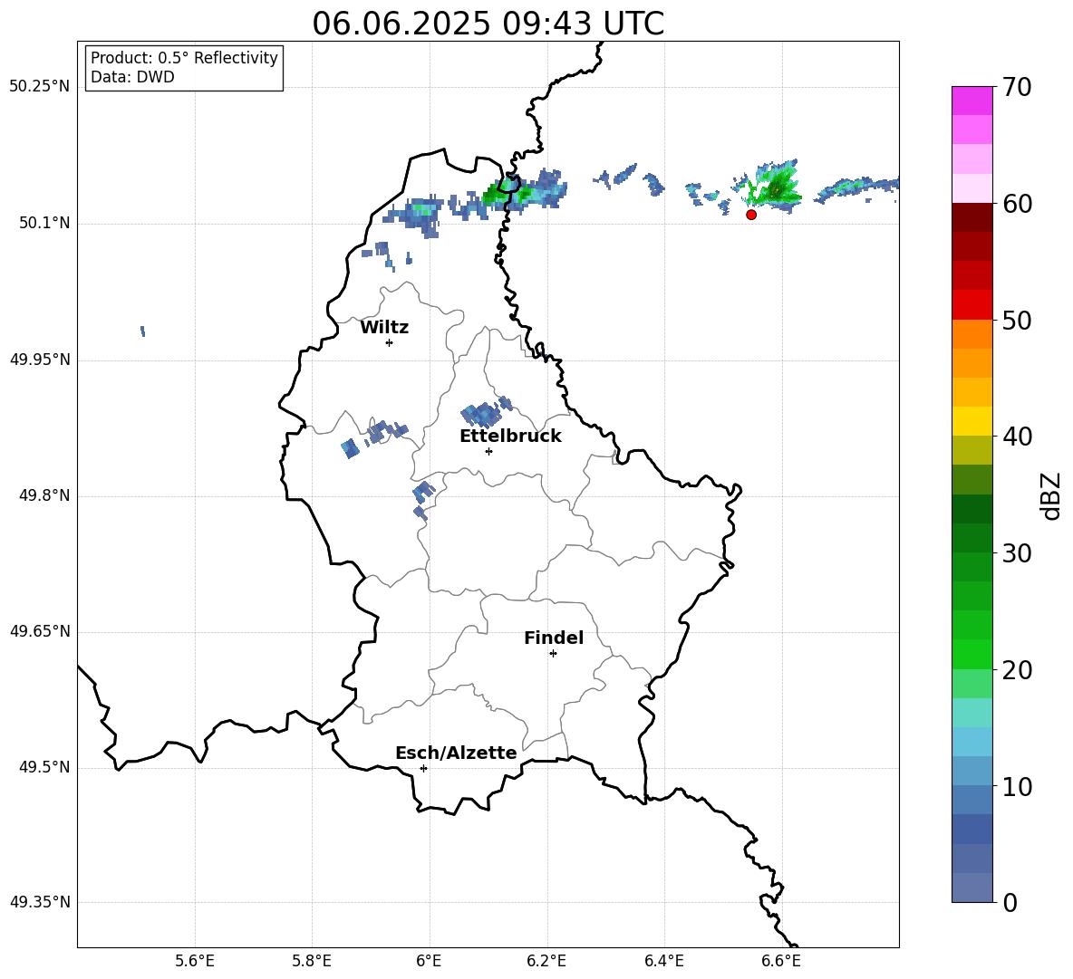Click the green radar echo beside the red dot
The width and height of the screenshot is (1073, 979).
point(773,186)
